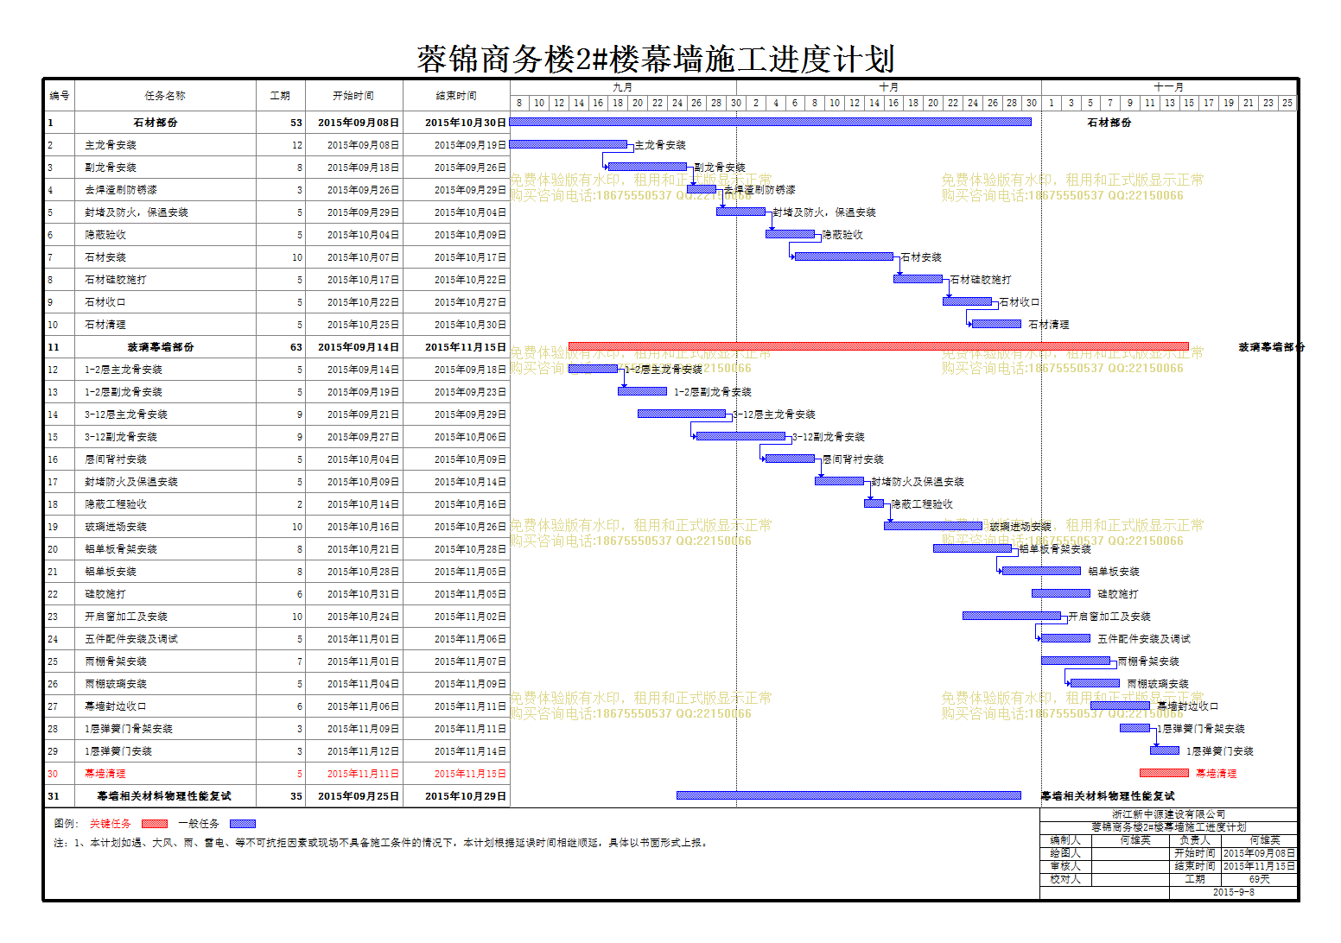Select the Gantt bar for 石材安装
The height and width of the screenshot is (943, 1341).
coord(844,256)
